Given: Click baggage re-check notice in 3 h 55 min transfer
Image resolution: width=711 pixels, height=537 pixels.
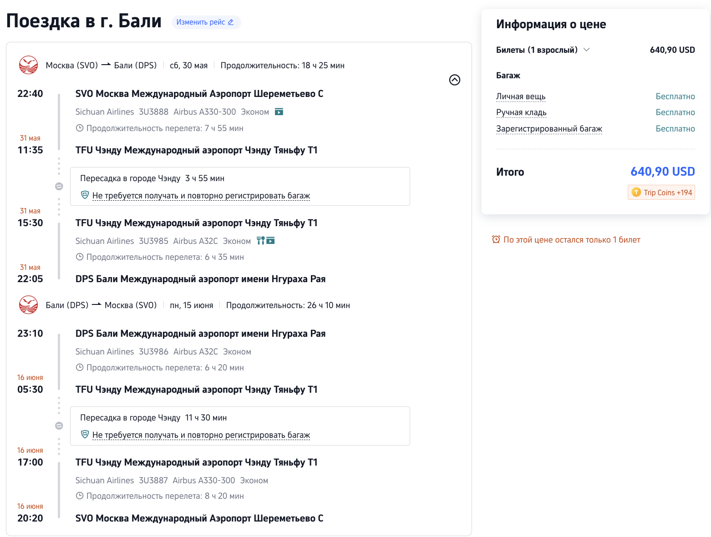Looking at the screenshot, I should click(x=201, y=196).
